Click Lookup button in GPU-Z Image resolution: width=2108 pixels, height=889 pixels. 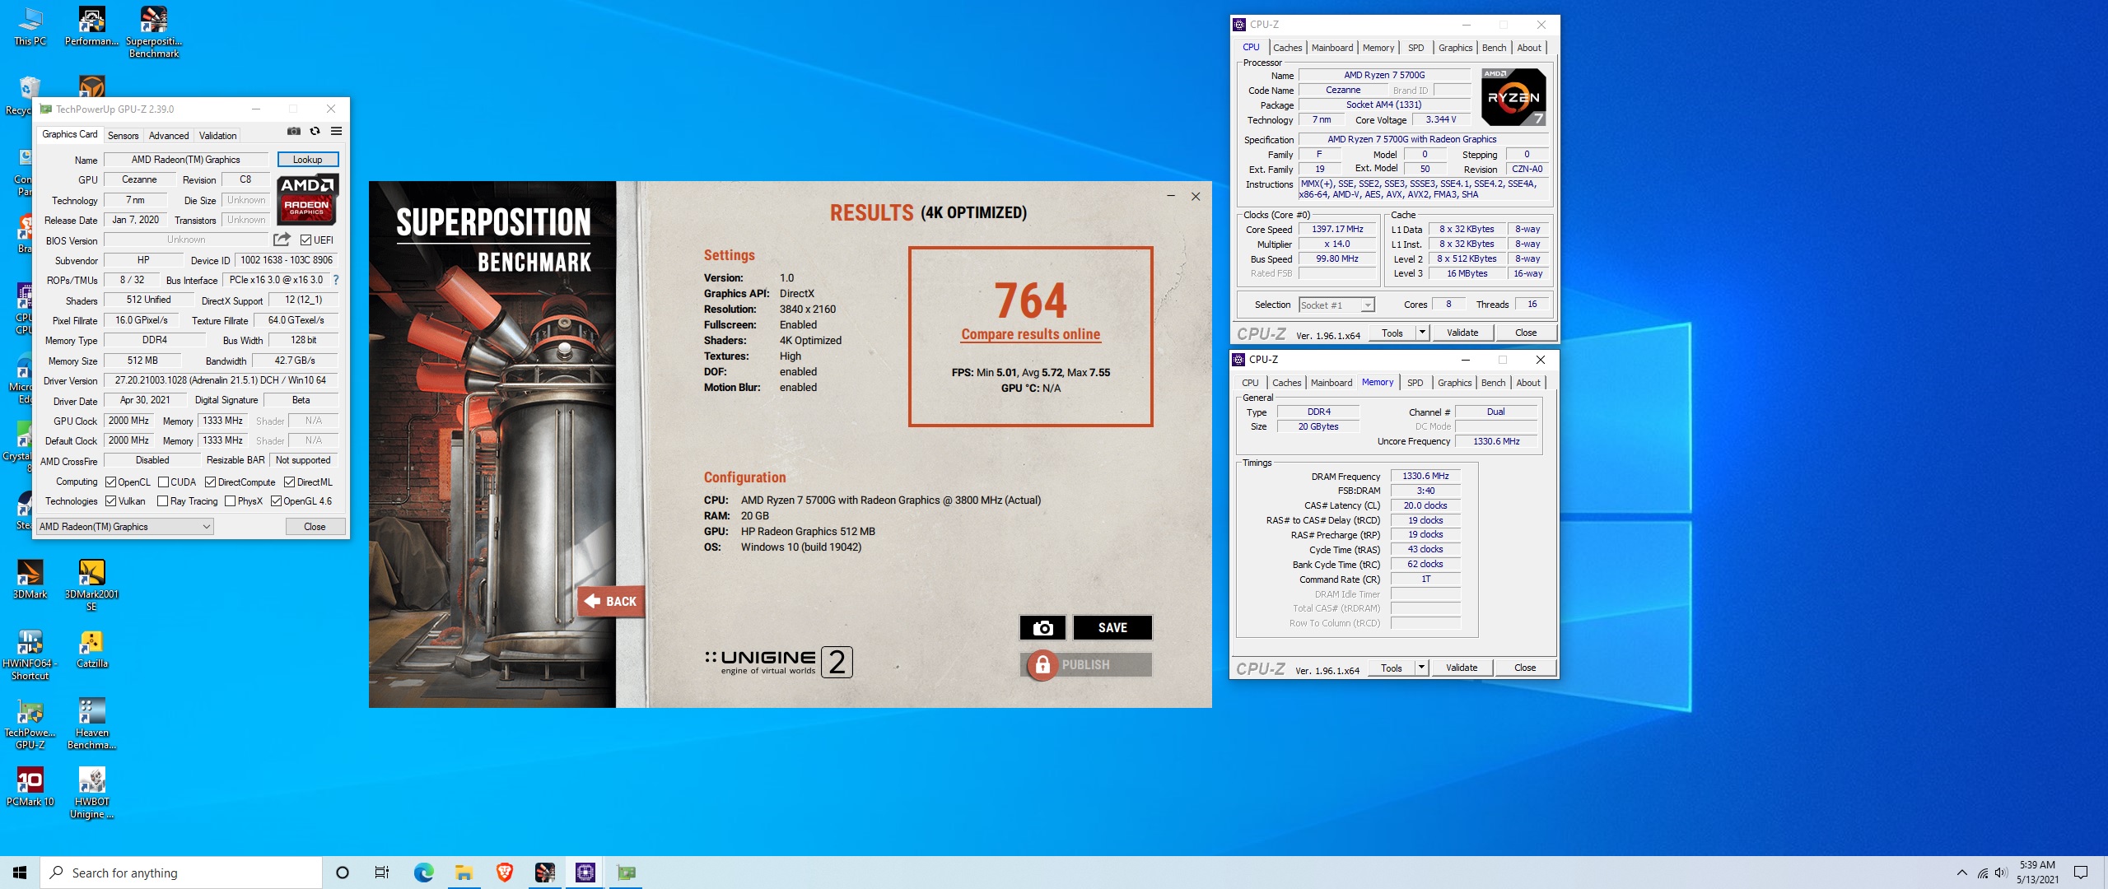click(307, 160)
